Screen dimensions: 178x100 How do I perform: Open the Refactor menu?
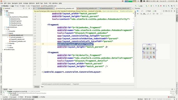pos(32,3)
